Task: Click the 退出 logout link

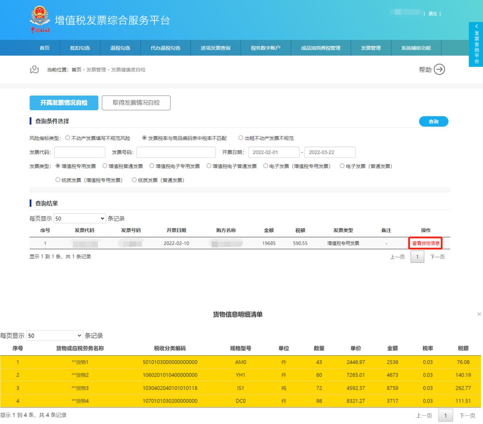Action: (x=432, y=14)
